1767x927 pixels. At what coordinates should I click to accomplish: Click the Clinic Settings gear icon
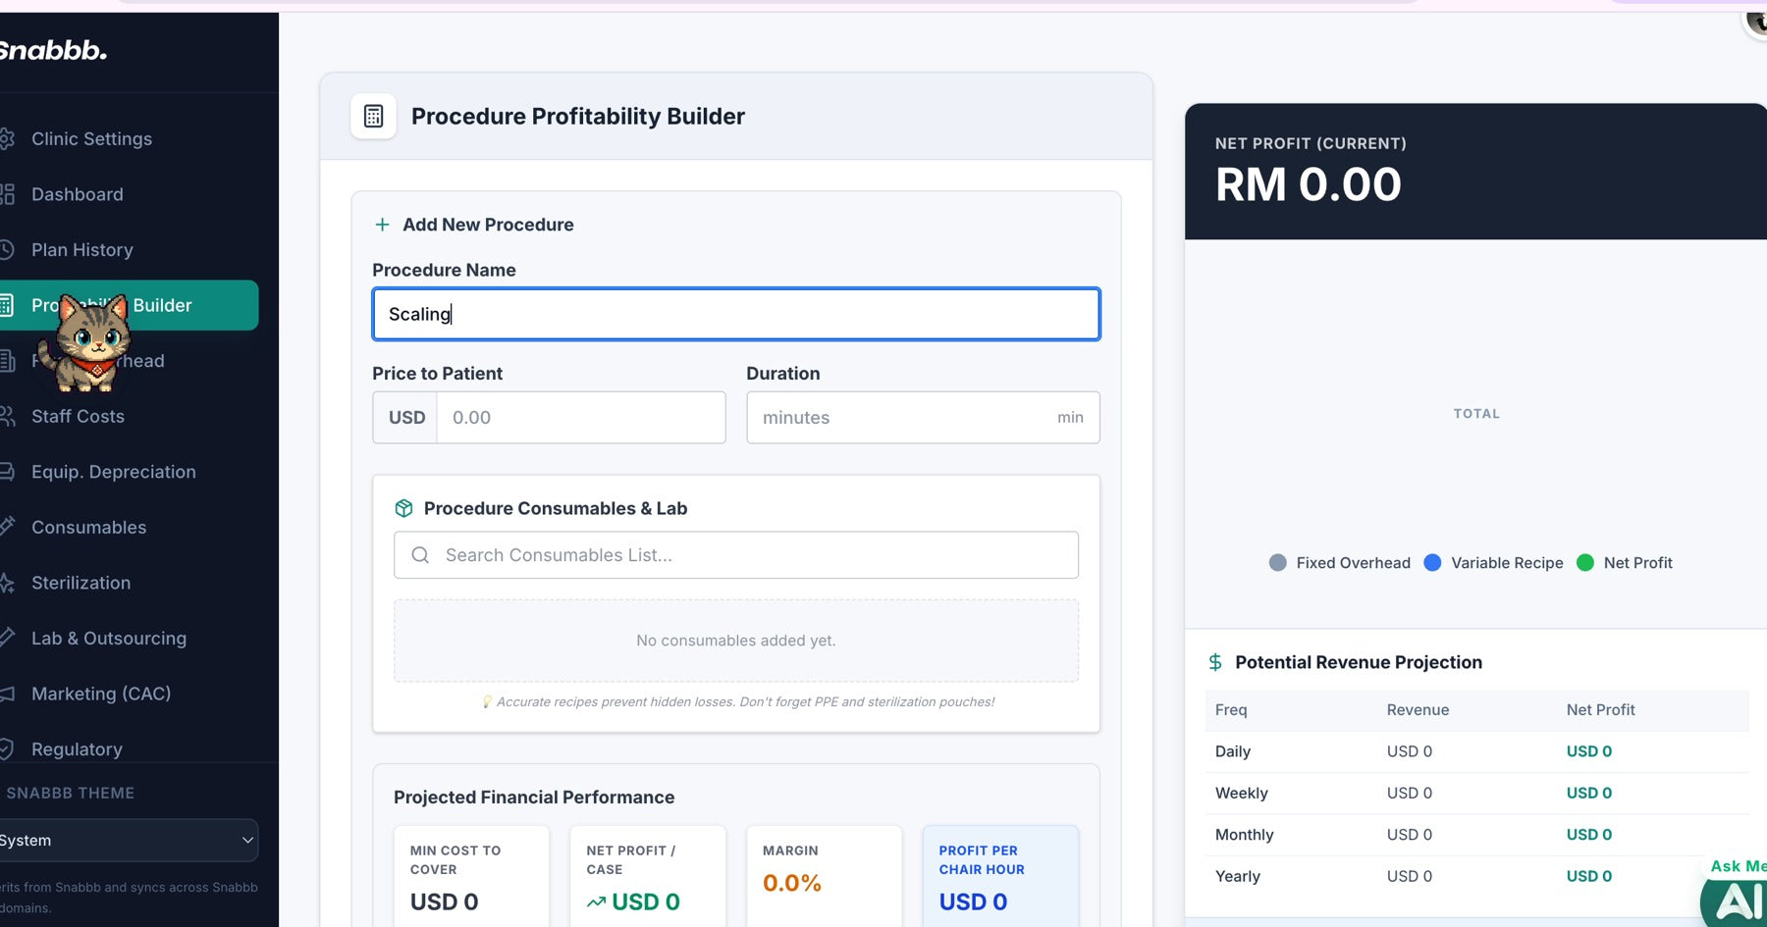click(x=6, y=139)
